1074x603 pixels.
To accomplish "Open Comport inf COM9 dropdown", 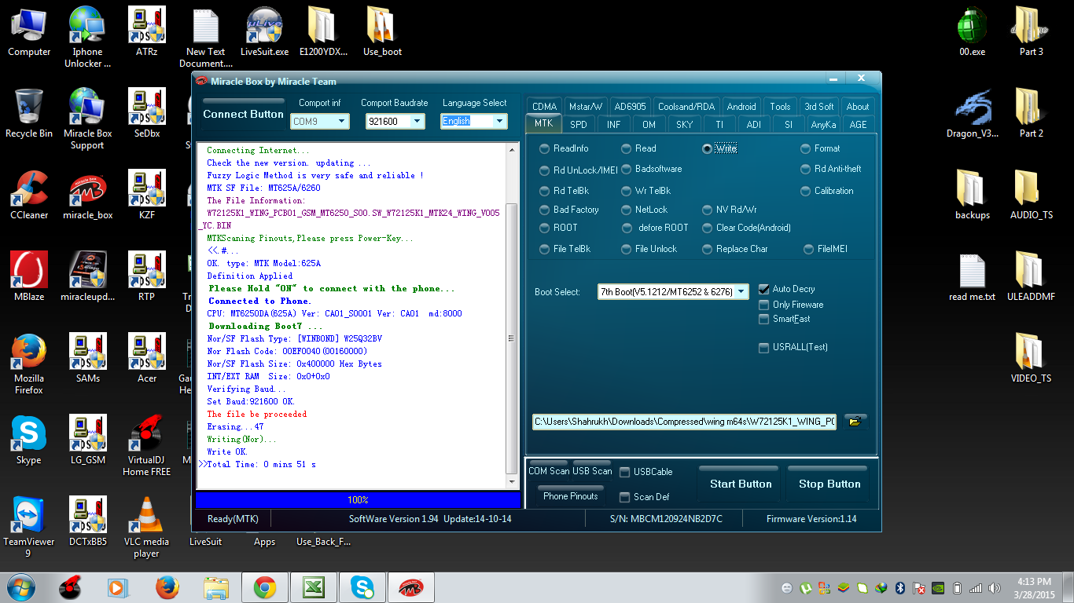I will click(320, 121).
